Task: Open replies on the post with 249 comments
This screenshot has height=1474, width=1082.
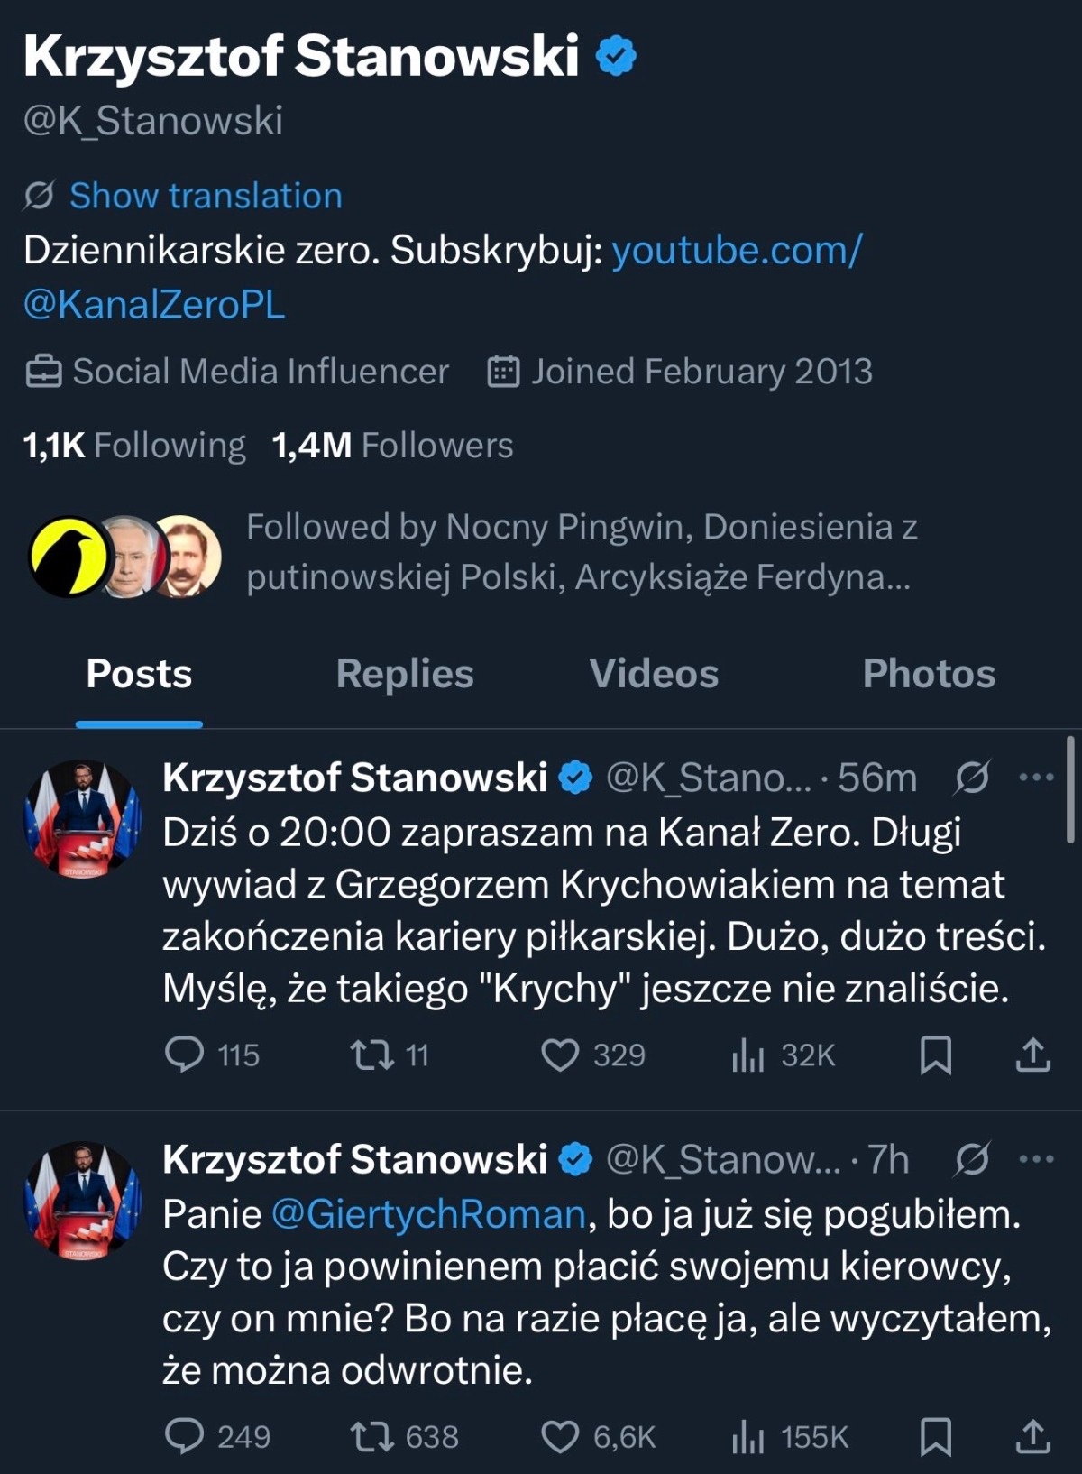Action: point(185,1436)
